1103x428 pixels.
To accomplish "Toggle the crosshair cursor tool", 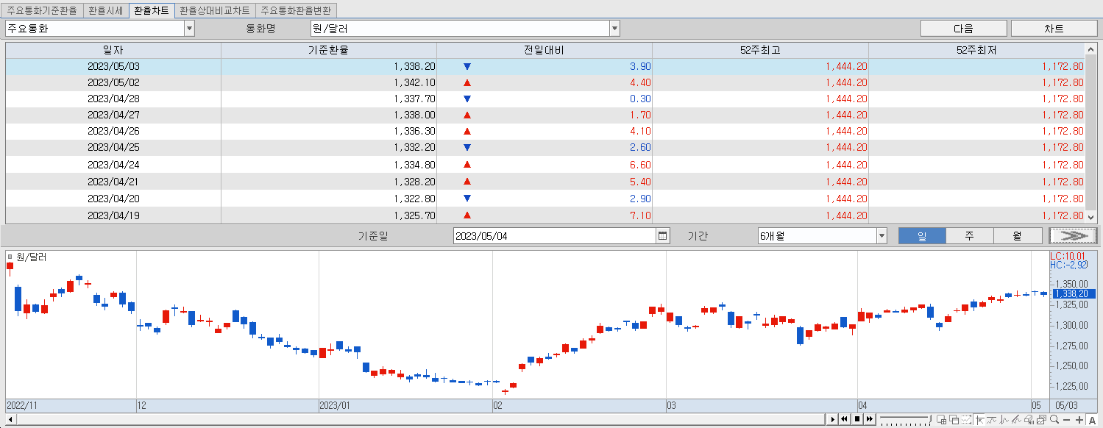I will click(x=979, y=420).
